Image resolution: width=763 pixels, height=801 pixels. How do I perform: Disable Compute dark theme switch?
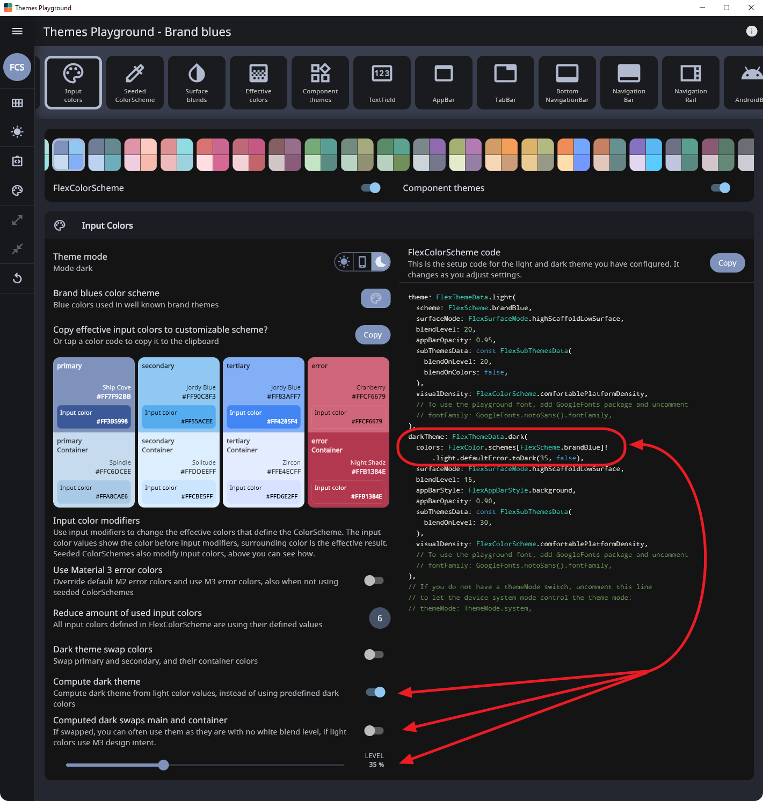point(376,692)
